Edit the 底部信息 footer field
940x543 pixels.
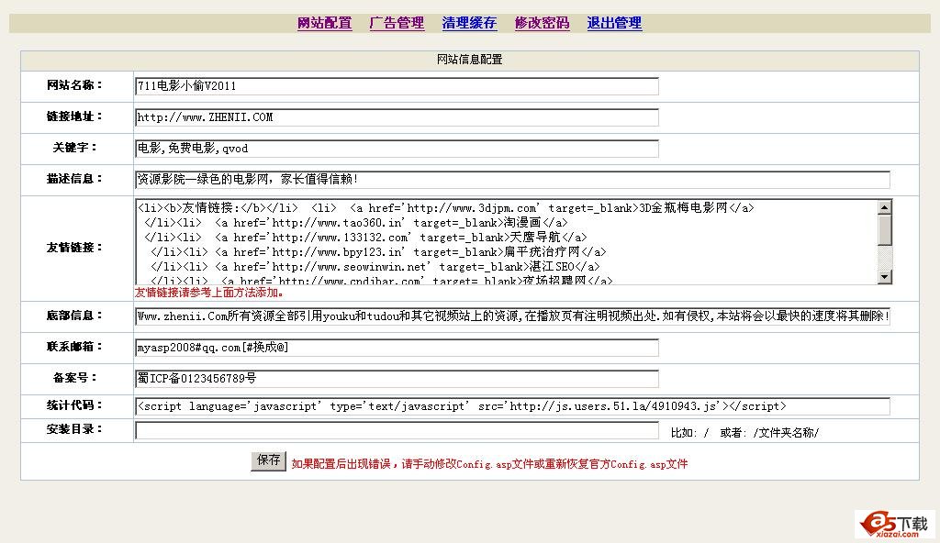tap(512, 316)
